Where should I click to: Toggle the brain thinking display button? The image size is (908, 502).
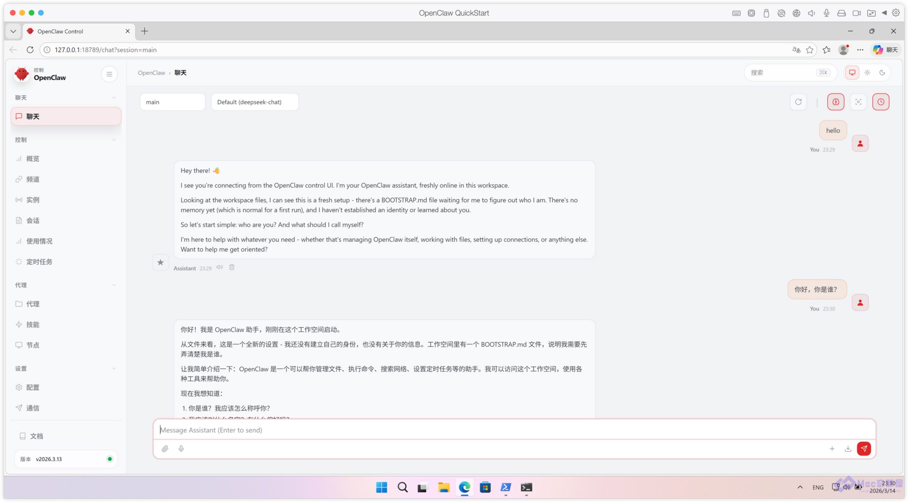[x=836, y=102]
